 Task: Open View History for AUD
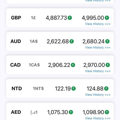[x=98, y=47]
